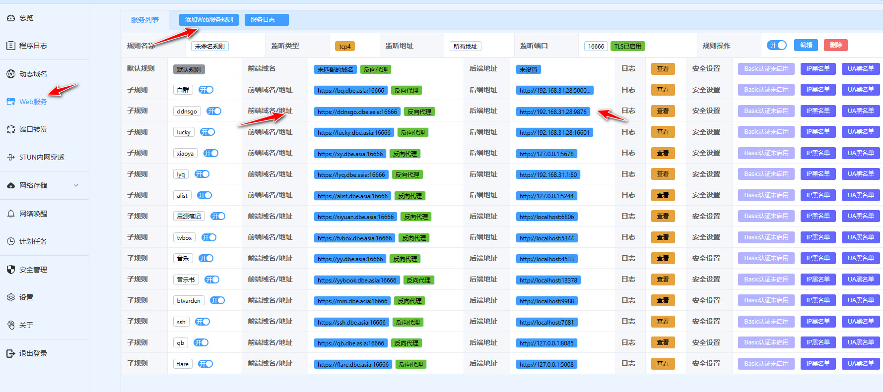Viewport: 883px width, 392px height.
Task: Open IP黑名单 for qb row
Action: (818, 342)
